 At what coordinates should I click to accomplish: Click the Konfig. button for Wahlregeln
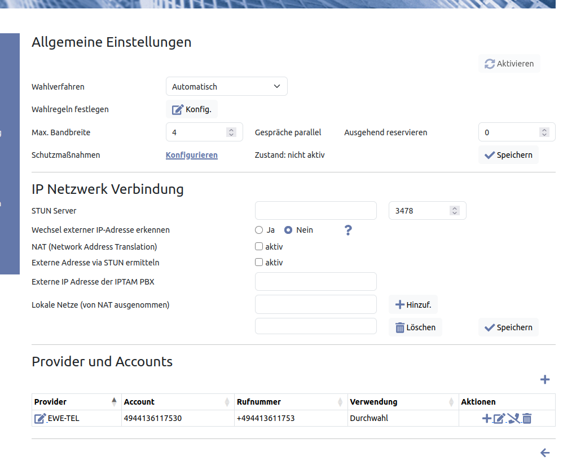click(x=191, y=109)
